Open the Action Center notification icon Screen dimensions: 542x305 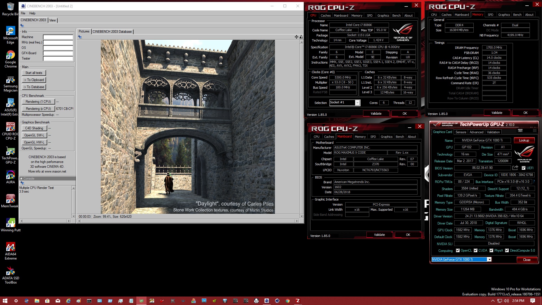click(x=532, y=301)
